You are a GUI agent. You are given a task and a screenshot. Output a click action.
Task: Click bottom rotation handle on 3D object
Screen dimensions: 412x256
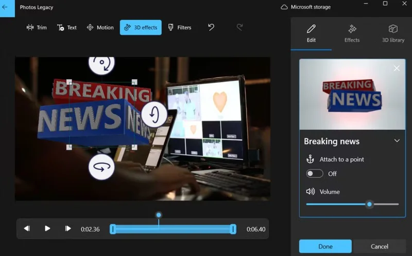[x=101, y=167]
